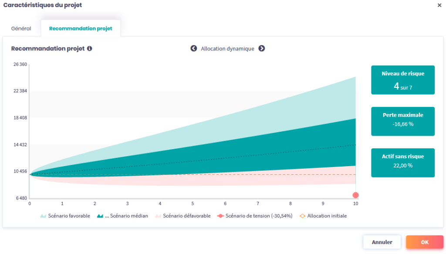Image resolution: width=446 pixels, height=254 pixels.
Task: Go to previous allocation with left arrow
Action: (x=194, y=48)
